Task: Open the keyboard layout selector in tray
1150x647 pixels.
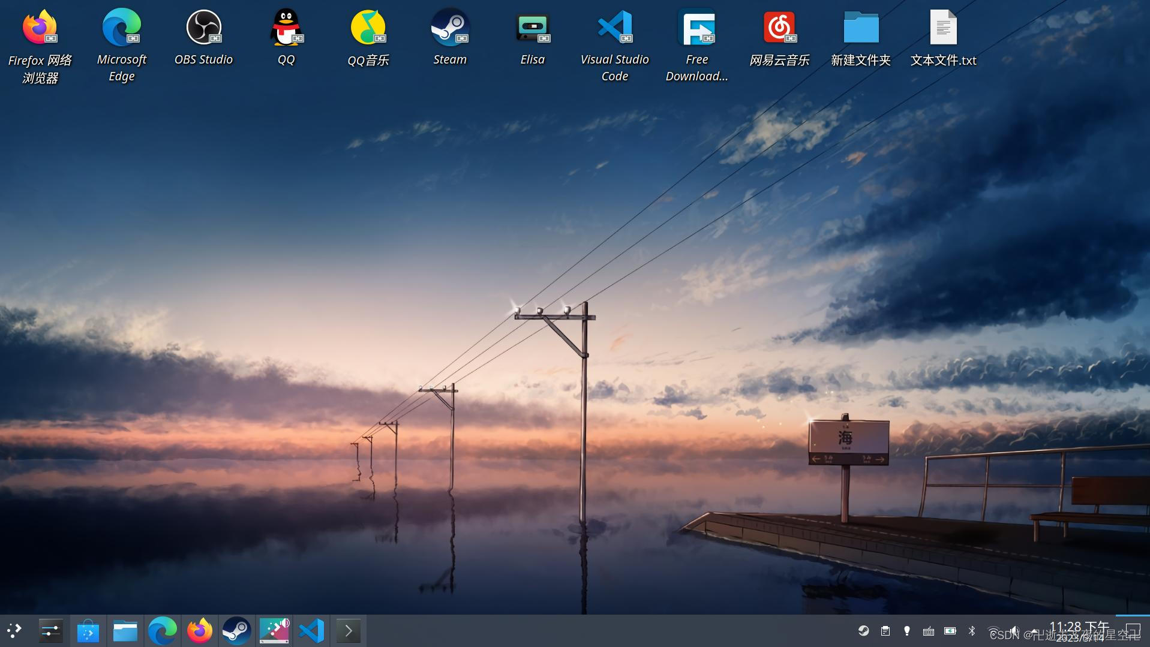Action: click(x=929, y=631)
